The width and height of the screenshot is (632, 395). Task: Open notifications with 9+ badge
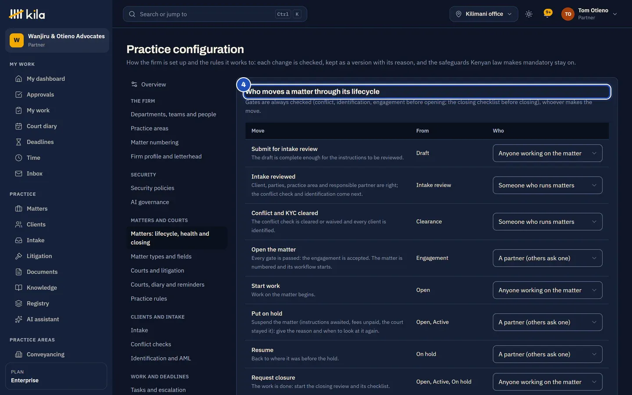pyautogui.click(x=548, y=14)
